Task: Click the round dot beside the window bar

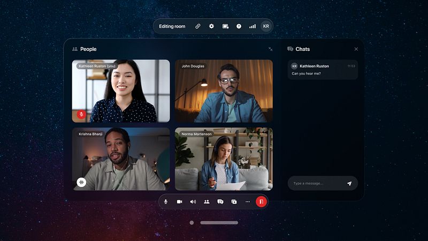Action: tap(192, 223)
